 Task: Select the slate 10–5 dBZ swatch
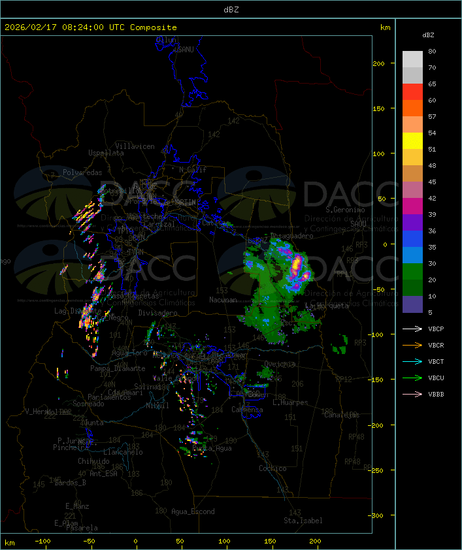tap(412, 304)
